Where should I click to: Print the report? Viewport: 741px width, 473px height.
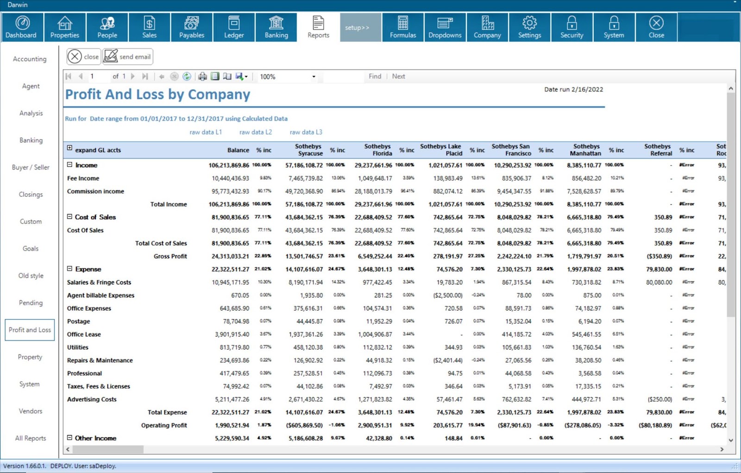(202, 76)
